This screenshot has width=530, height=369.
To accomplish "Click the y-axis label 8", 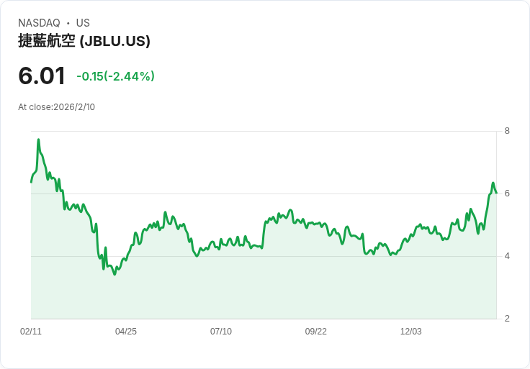I will click(507, 131).
